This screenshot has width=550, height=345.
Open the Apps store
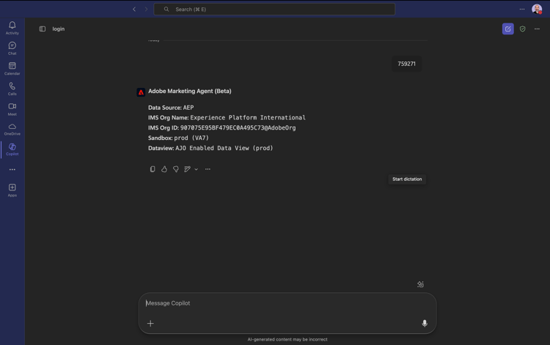12,190
